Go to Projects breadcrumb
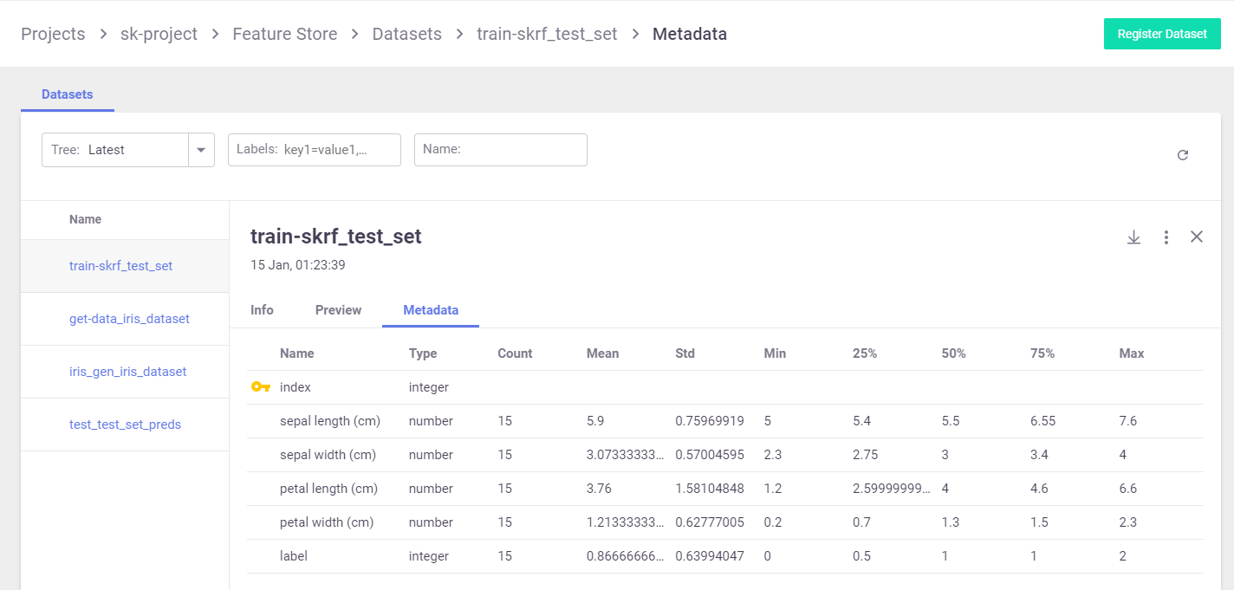The height and width of the screenshot is (590, 1234). pyautogui.click(x=53, y=34)
